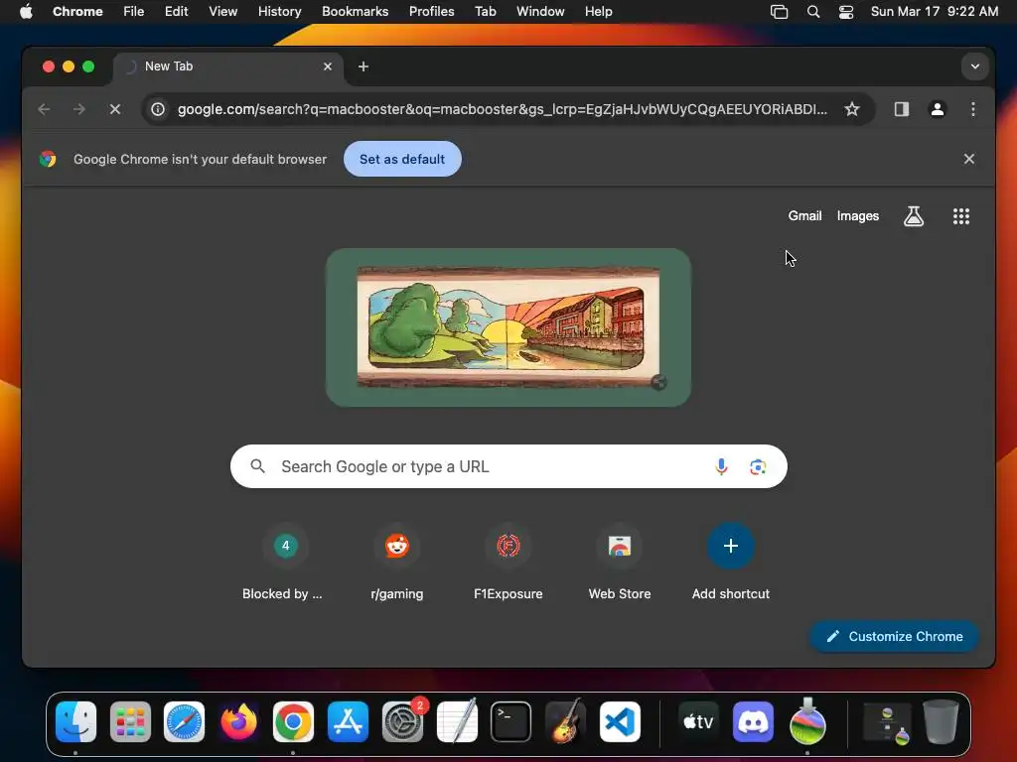Open the Bookmarks menu
The image size is (1017, 762).
[x=355, y=11]
